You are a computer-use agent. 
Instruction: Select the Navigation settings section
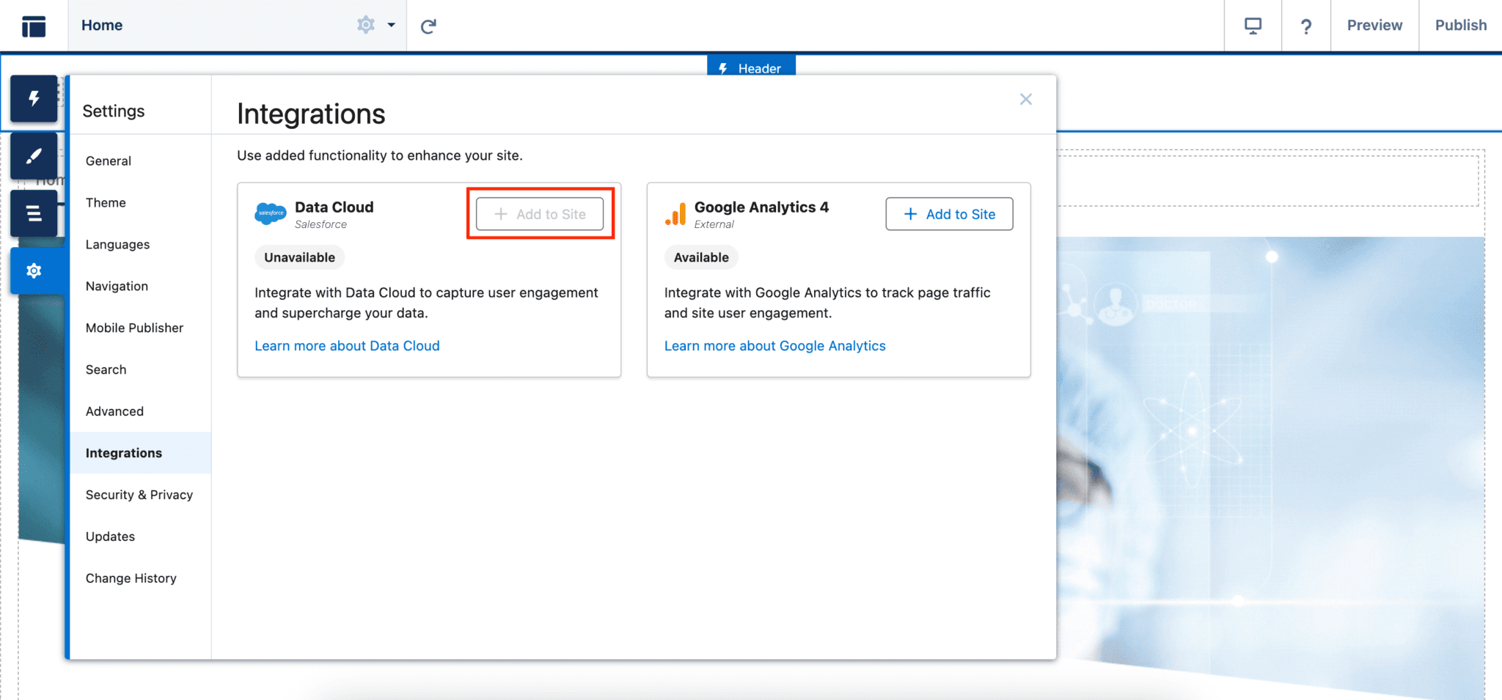(x=117, y=286)
